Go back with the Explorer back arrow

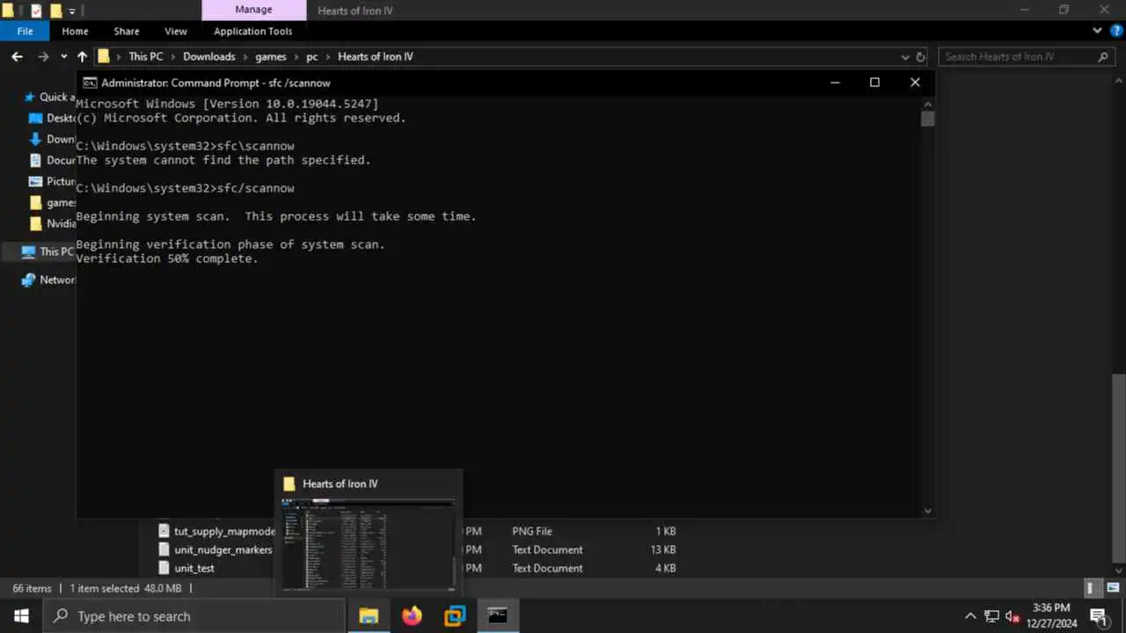click(17, 56)
